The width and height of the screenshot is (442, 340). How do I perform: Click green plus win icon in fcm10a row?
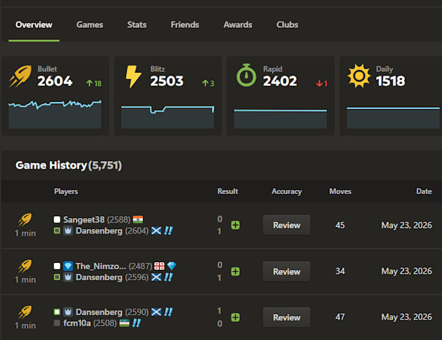pos(235,317)
